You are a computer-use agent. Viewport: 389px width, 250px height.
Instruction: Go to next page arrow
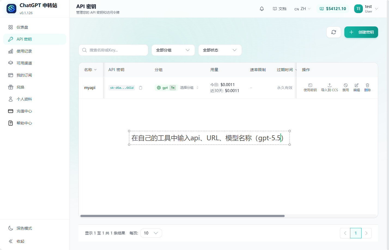point(366,233)
